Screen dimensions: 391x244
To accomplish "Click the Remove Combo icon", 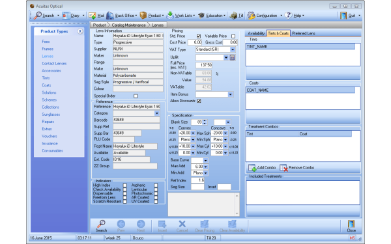I will click(x=283, y=168).
